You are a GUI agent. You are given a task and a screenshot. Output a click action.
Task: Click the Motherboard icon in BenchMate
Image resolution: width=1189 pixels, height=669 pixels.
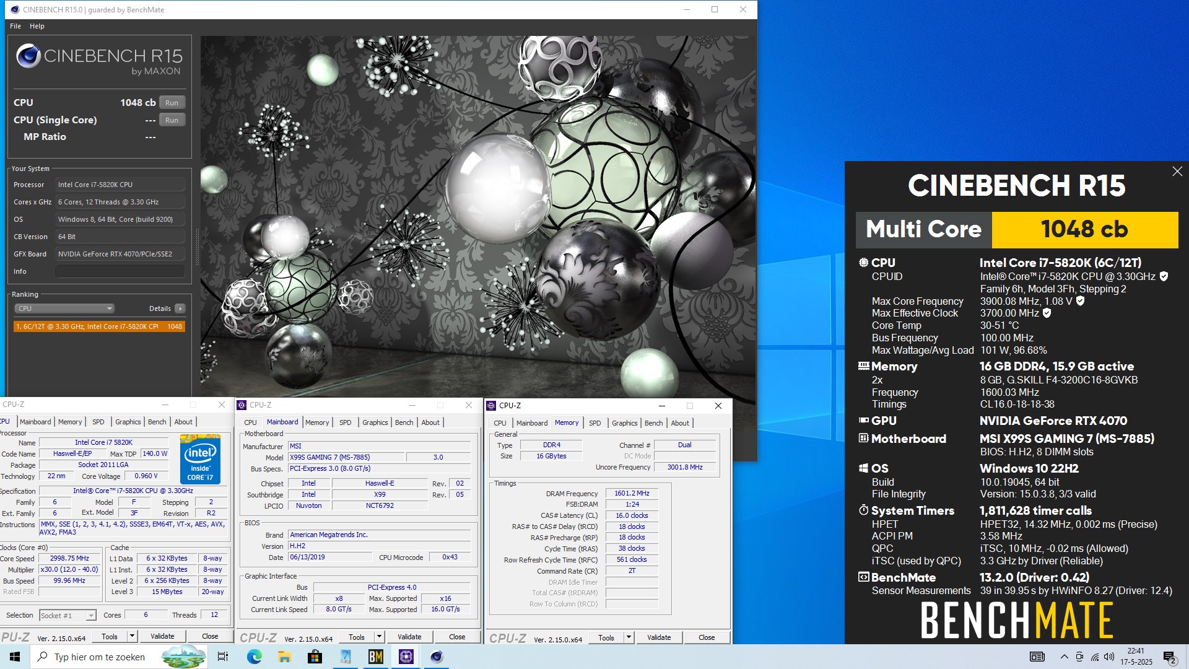pos(863,439)
